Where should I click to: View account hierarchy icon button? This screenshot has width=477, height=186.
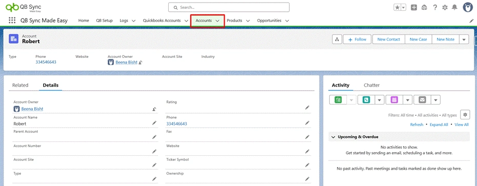(337, 39)
